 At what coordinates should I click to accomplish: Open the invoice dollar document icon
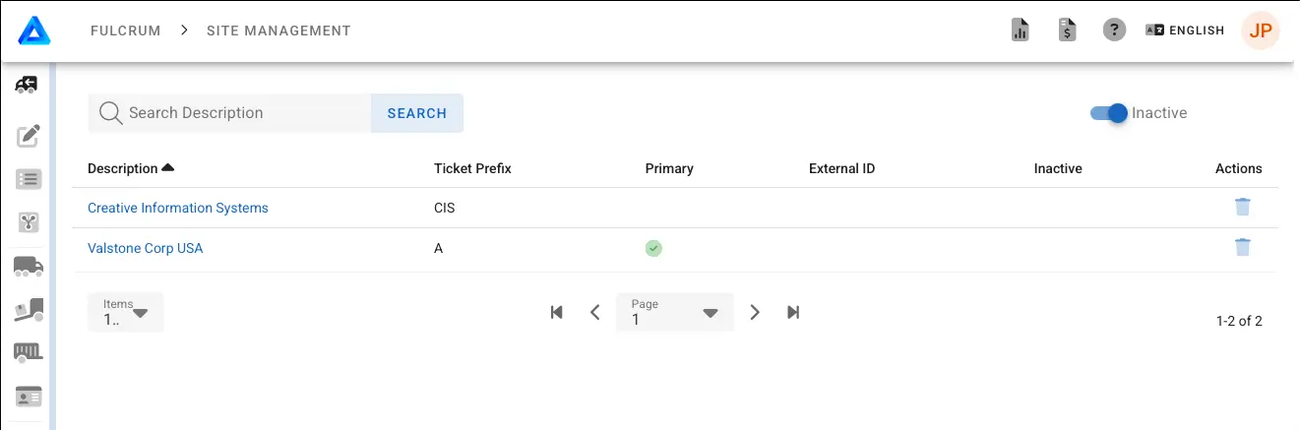tap(1067, 31)
